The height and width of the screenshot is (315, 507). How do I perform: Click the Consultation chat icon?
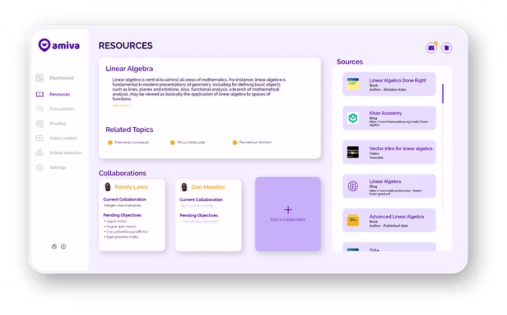[x=39, y=108]
